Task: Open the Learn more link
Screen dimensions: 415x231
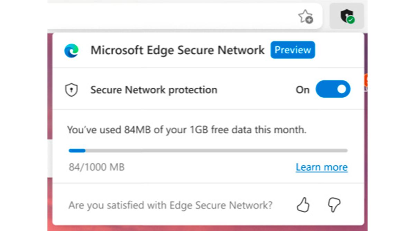Action: pyautogui.click(x=321, y=167)
